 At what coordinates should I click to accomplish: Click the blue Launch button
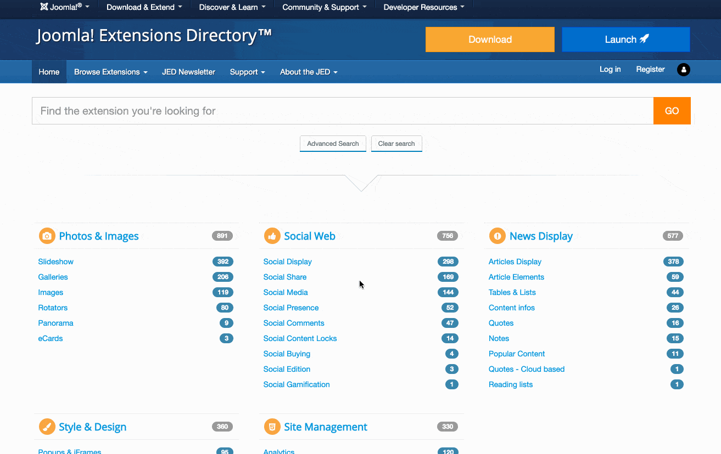tap(626, 39)
